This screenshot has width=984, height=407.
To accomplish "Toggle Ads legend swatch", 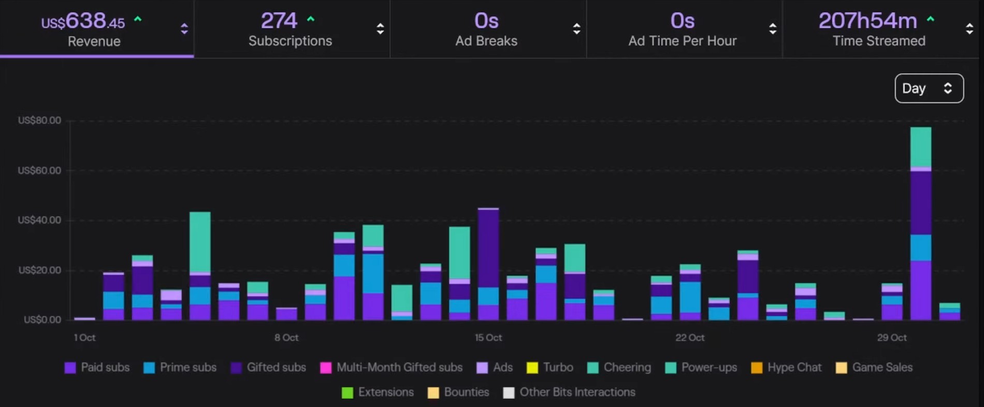I will click(482, 368).
